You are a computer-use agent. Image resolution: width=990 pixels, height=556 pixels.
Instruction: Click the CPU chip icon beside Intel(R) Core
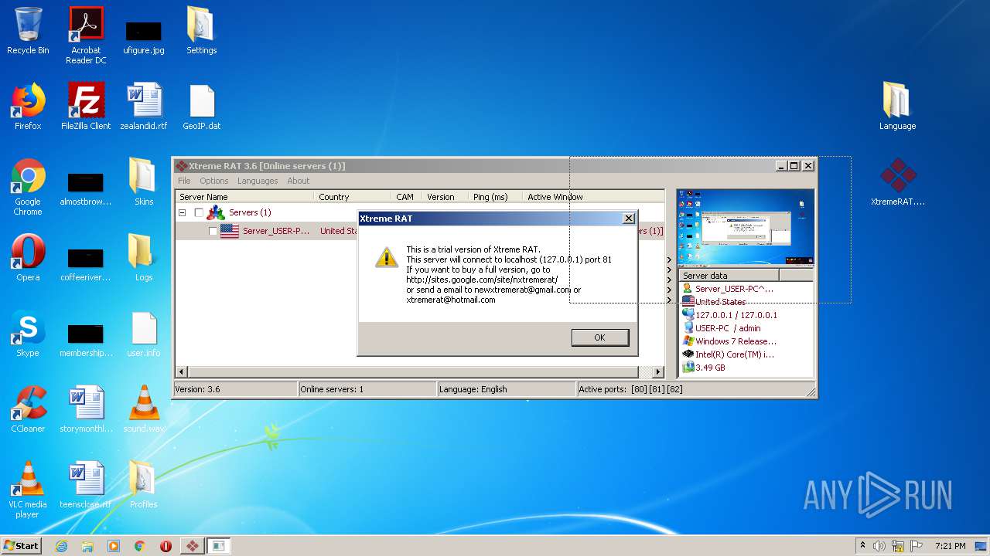(687, 354)
